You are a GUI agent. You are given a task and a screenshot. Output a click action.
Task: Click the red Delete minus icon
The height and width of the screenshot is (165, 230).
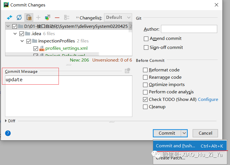click(x=57, y=18)
